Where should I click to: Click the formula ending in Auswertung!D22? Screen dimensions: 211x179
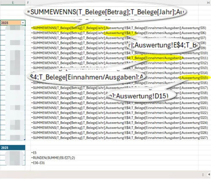[119, 113]
